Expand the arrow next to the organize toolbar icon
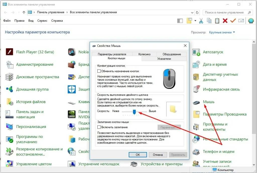 click(195, 21)
